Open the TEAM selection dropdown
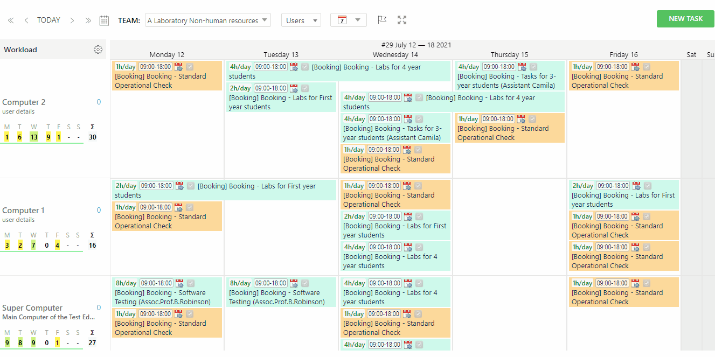This screenshot has height=357, width=715. pyautogui.click(x=207, y=20)
